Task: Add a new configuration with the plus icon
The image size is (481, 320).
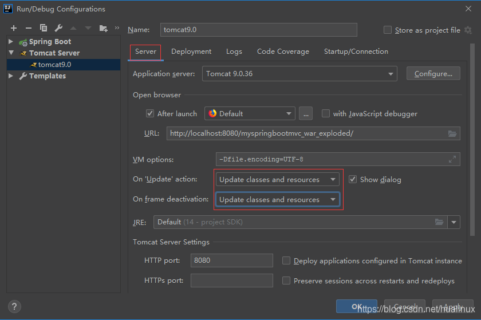Action: (x=14, y=28)
